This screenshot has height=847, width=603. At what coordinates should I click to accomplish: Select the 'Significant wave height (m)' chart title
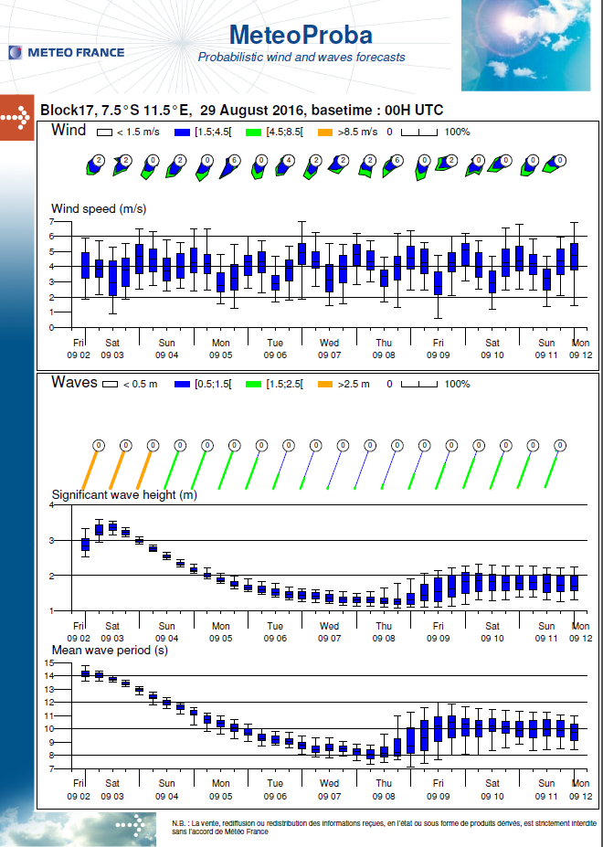124,494
